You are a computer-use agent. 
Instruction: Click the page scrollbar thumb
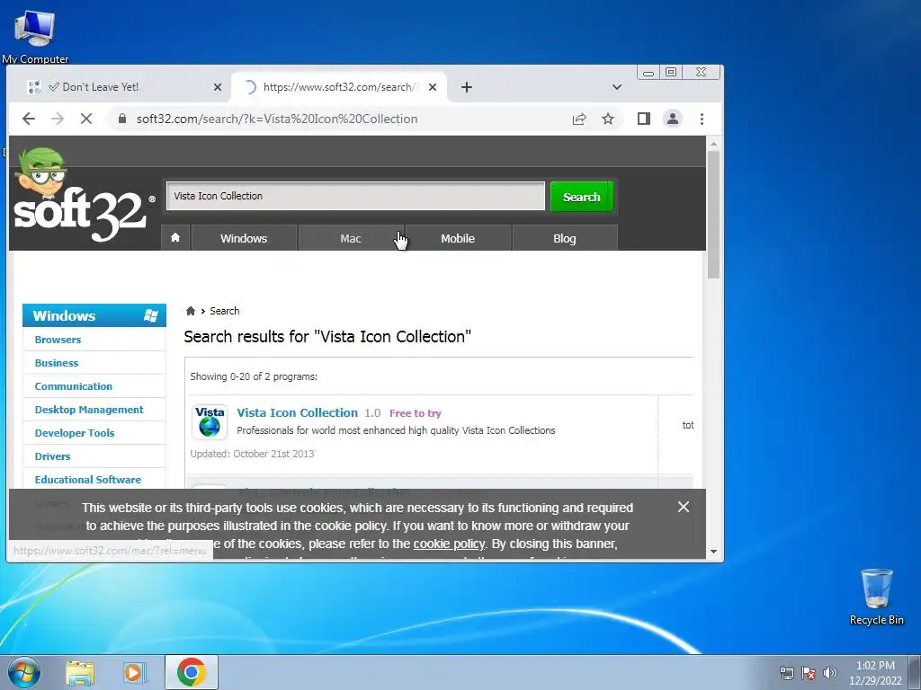pyautogui.click(x=713, y=214)
